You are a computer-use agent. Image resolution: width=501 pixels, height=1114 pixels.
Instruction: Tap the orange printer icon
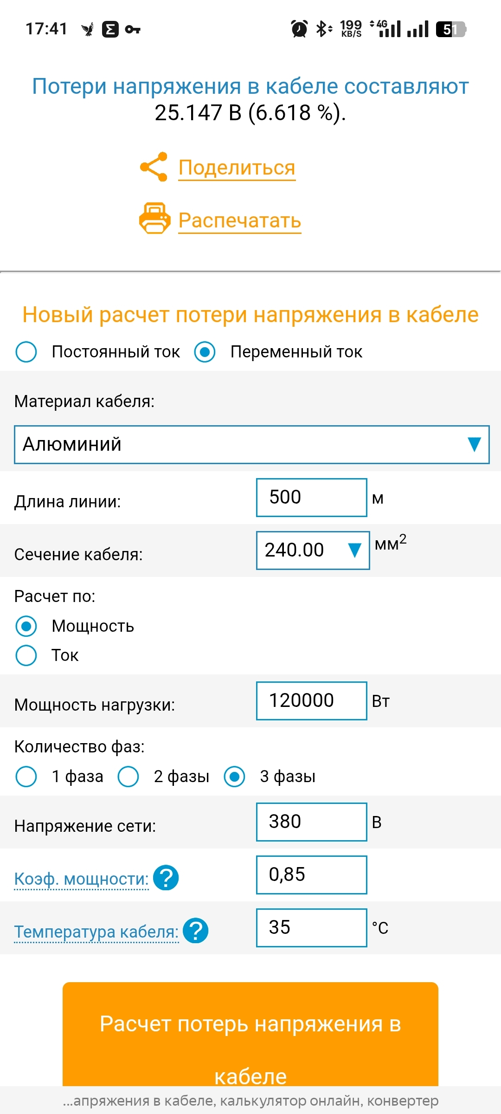[154, 218]
